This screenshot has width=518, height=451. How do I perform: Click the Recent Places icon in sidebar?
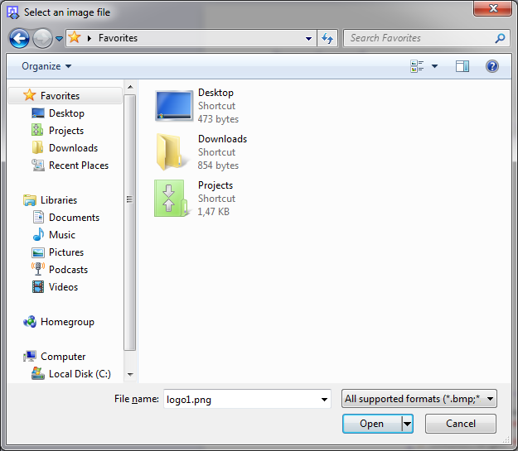coord(38,165)
